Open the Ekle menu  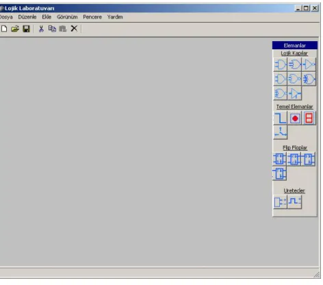click(x=47, y=17)
